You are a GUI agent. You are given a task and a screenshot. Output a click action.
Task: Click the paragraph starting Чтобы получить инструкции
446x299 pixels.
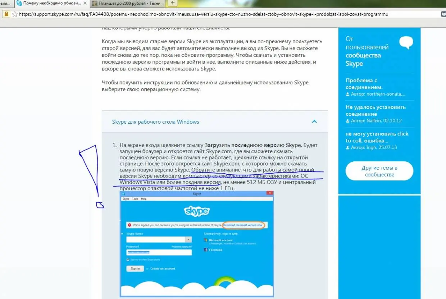206,86
